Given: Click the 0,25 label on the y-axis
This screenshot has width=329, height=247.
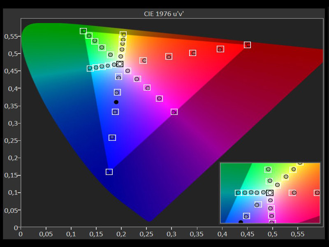Looking at the screenshot, I should [x=12, y=140].
